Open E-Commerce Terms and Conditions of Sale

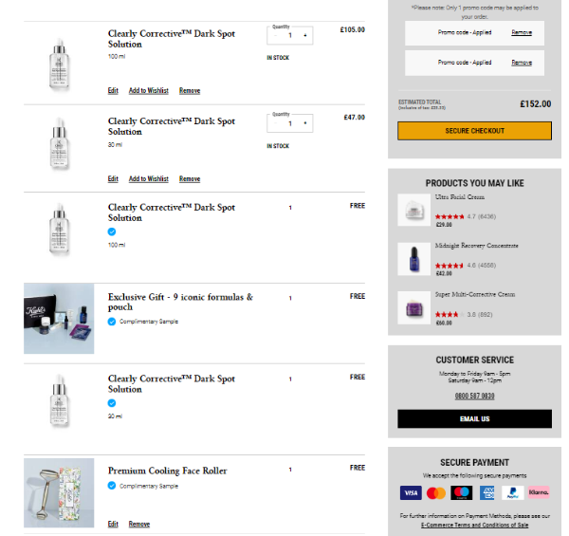pos(475,525)
